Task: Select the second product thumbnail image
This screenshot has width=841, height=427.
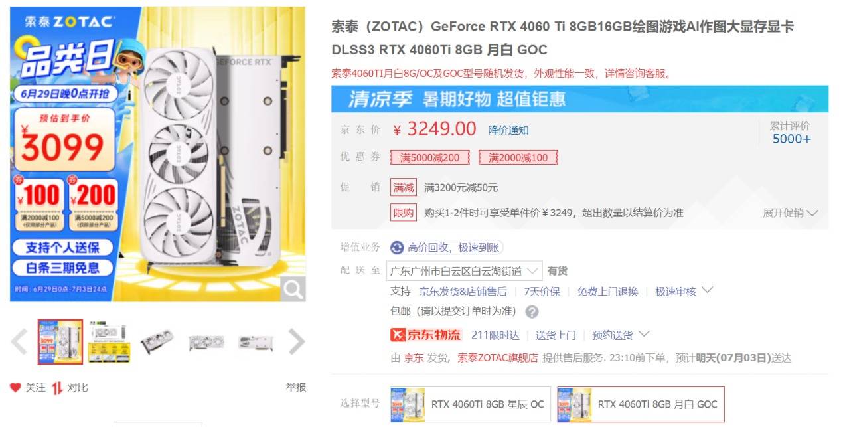Action: 109,342
